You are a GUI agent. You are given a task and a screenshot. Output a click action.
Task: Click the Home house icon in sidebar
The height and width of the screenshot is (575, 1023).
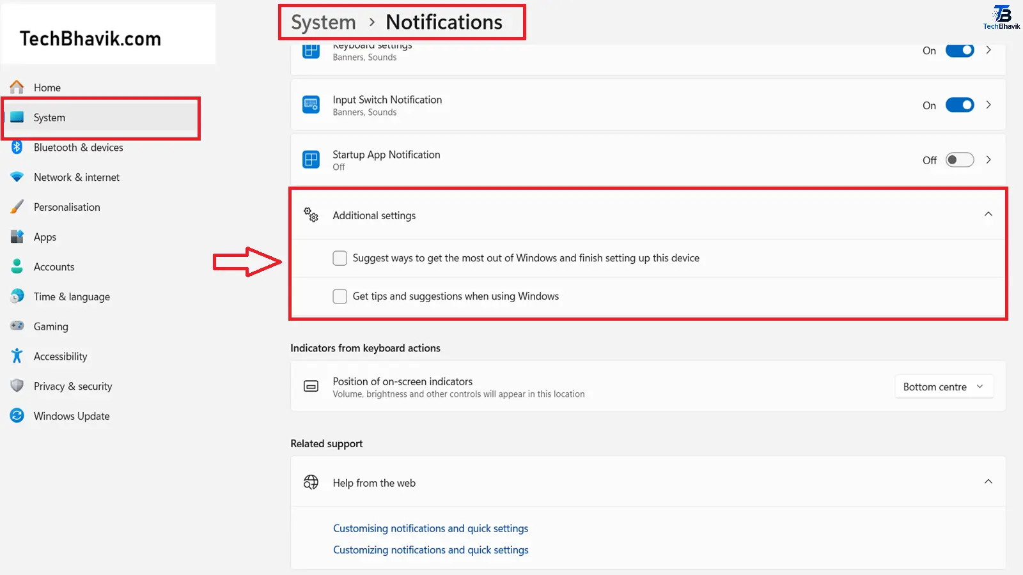click(x=17, y=87)
